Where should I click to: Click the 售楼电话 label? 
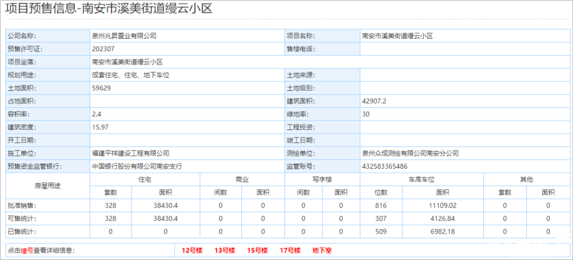tap(301, 49)
